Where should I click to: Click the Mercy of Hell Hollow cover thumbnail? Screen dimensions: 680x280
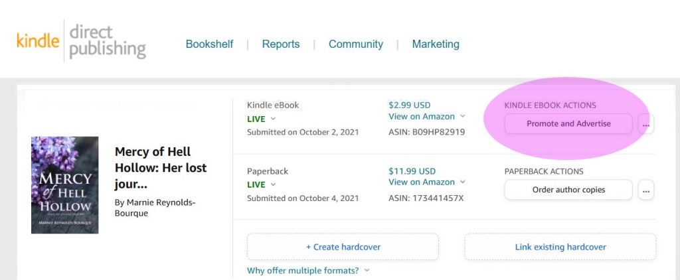point(64,185)
